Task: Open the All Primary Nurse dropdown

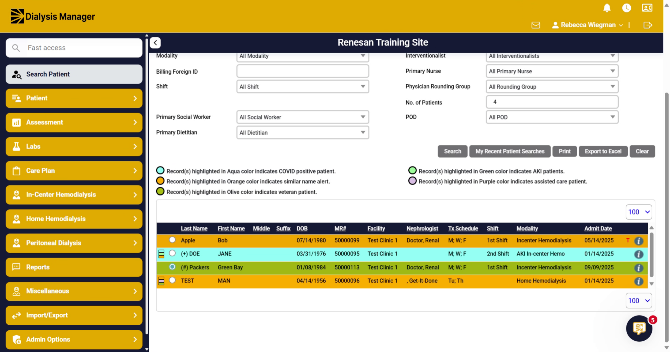Action: (552, 71)
